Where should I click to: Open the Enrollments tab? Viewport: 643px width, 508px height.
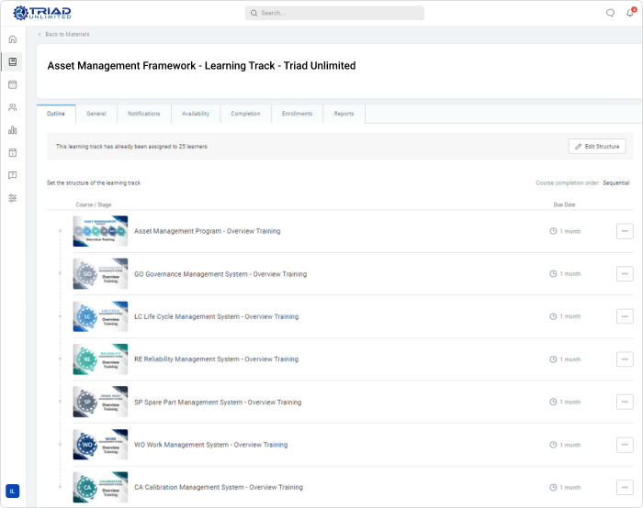298,114
